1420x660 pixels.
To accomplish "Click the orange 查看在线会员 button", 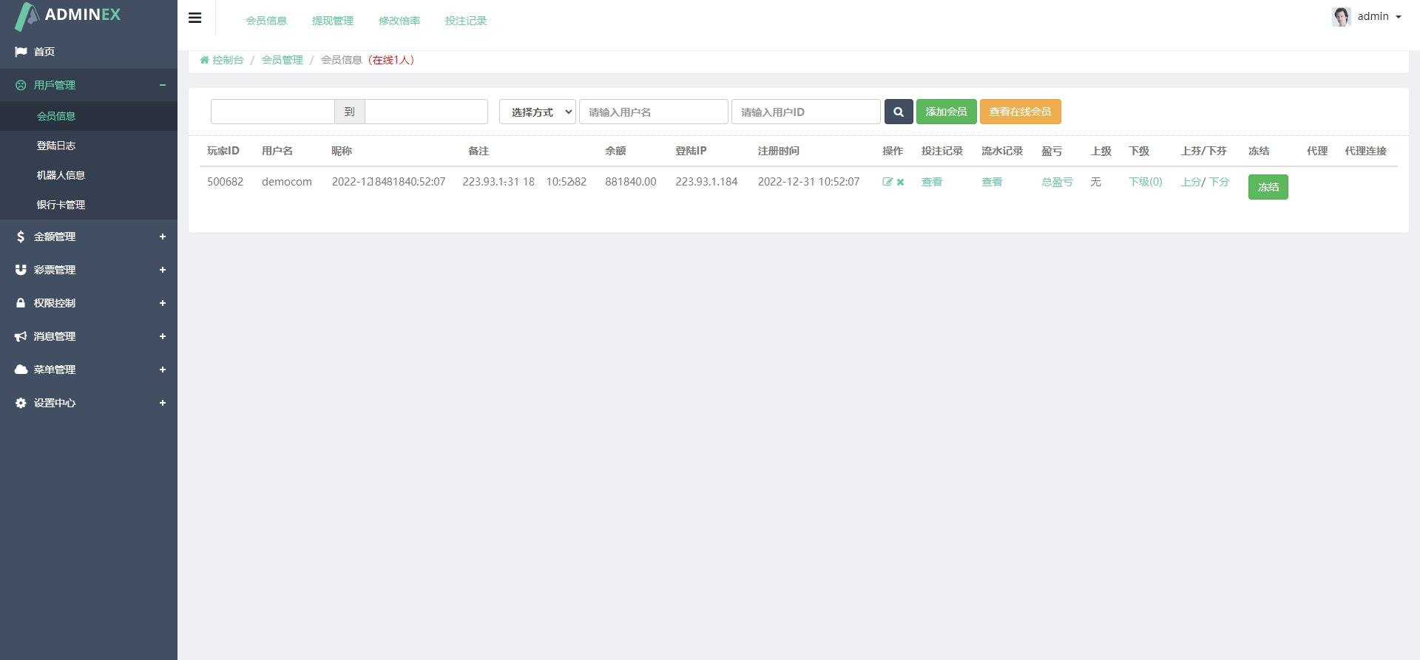I will pos(1020,112).
